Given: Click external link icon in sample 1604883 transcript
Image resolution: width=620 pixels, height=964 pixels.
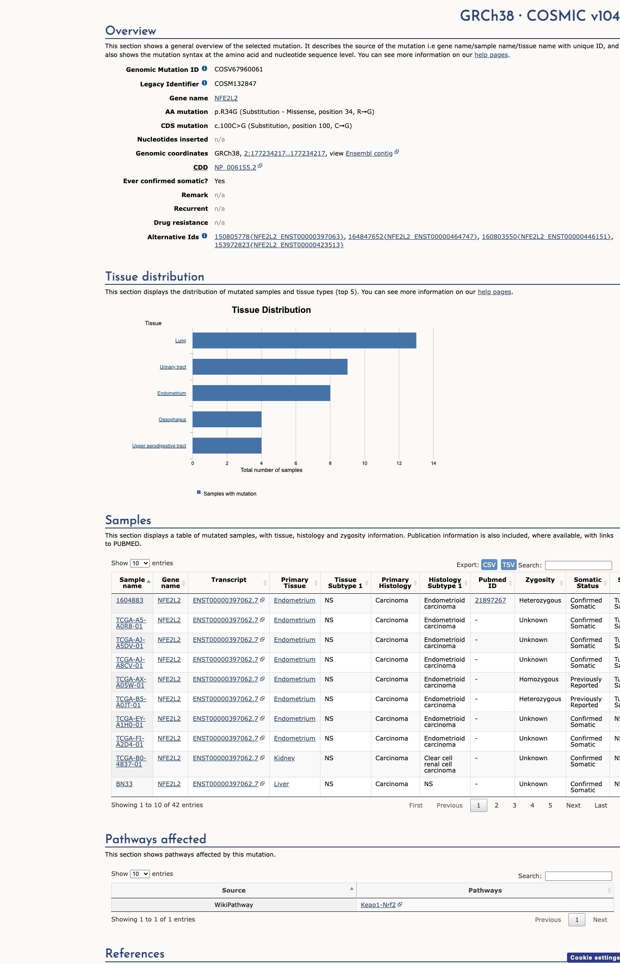Looking at the screenshot, I should [x=262, y=600].
